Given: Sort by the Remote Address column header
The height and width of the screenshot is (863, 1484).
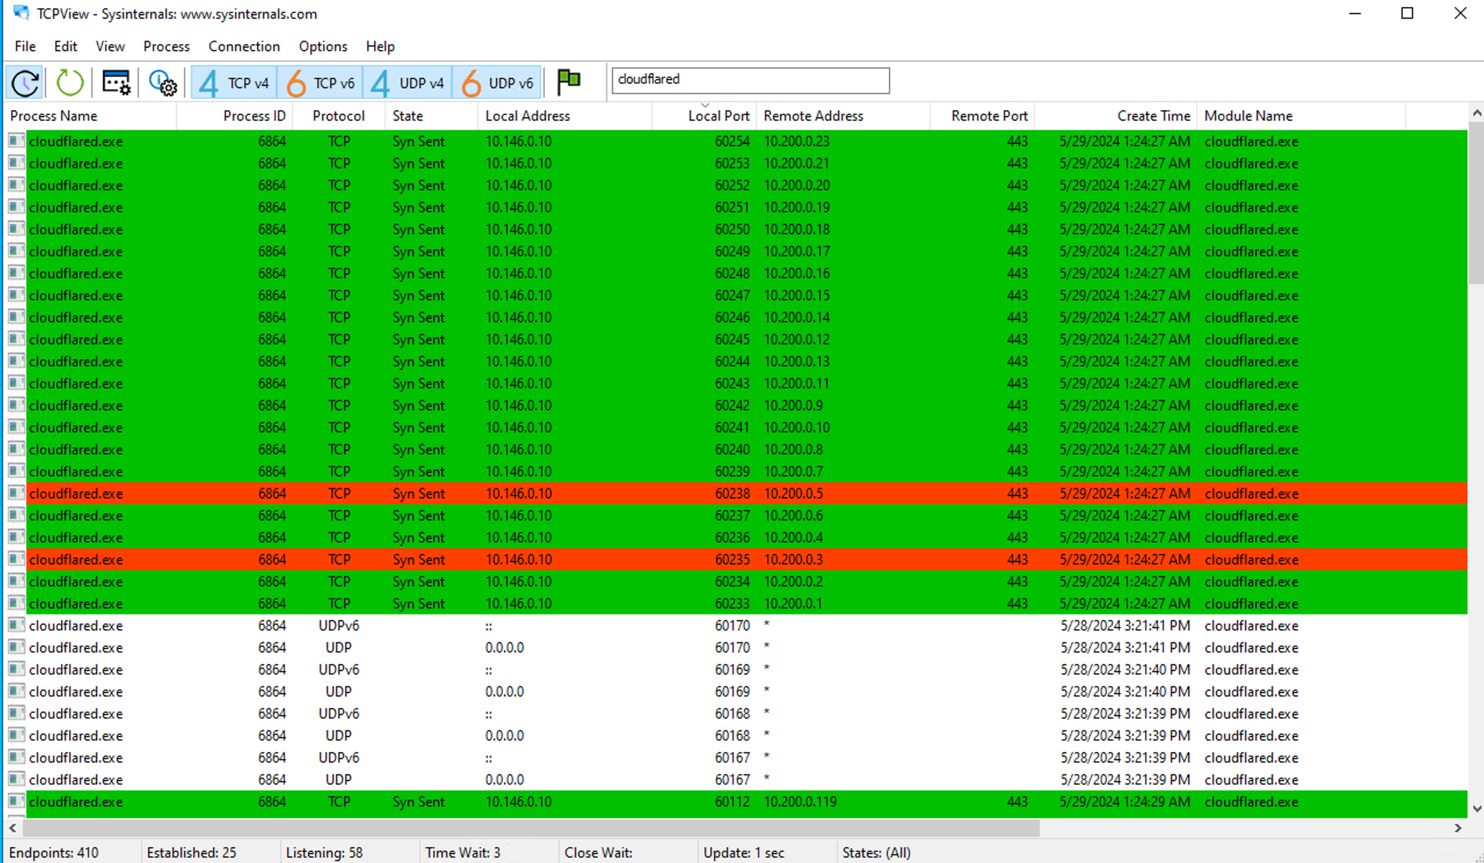Looking at the screenshot, I should tap(813, 115).
